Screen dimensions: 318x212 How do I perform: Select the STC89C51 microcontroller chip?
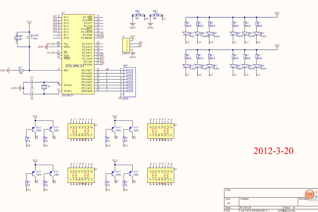tap(78, 55)
